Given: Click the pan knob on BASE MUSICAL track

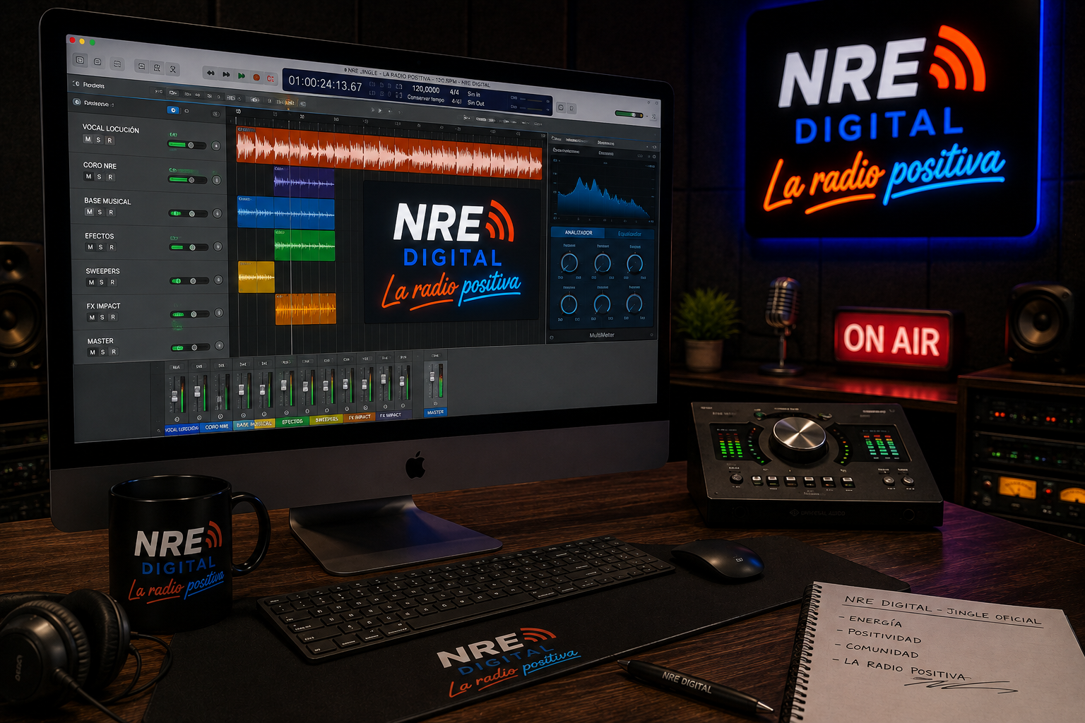Looking at the screenshot, I should [218, 213].
